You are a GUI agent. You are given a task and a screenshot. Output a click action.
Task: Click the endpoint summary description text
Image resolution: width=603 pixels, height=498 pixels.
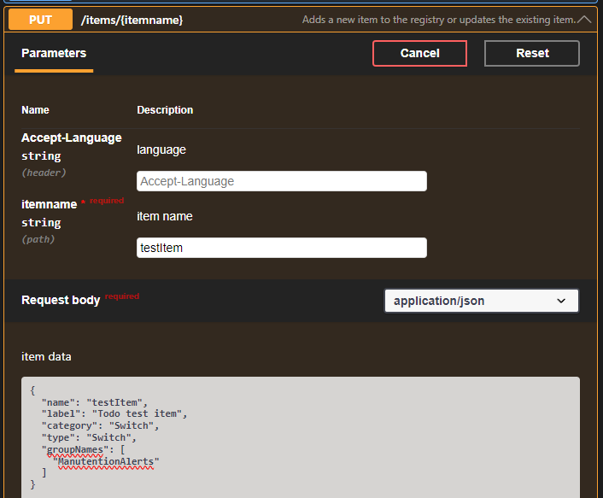click(438, 20)
